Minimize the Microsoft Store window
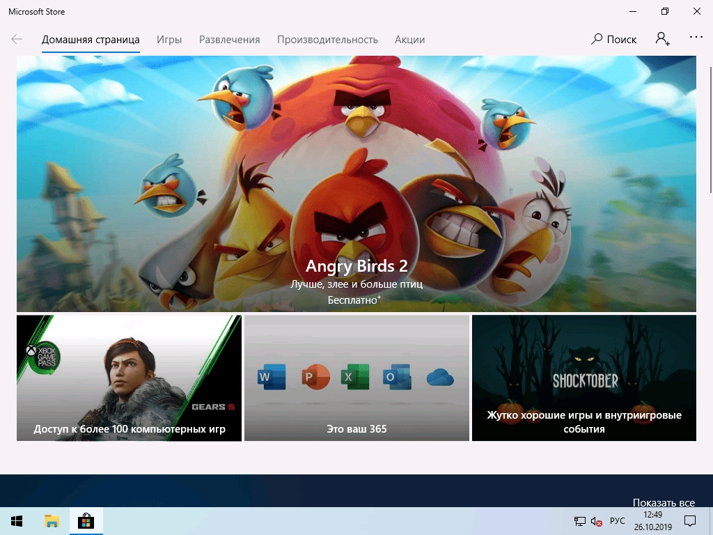The image size is (713, 535). click(x=633, y=11)
